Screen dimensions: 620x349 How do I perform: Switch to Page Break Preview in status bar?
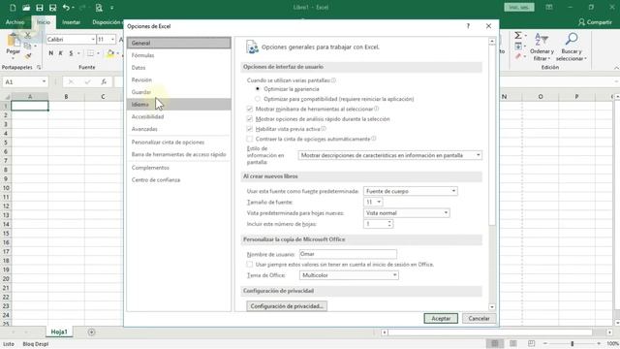pos(531,343)
